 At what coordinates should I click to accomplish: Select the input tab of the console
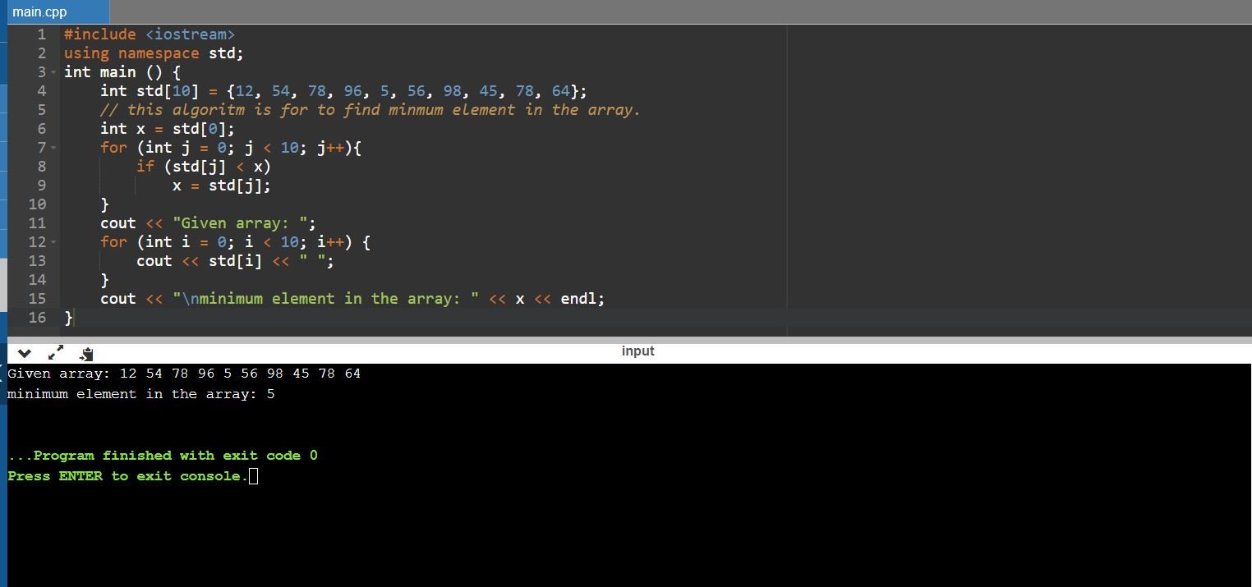(638, 351)
